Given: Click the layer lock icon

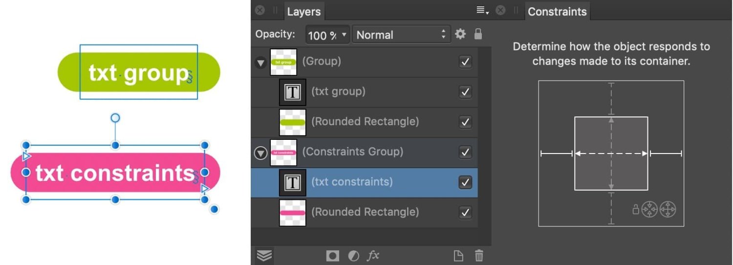Looking at the screenshot, I should 478,34.
